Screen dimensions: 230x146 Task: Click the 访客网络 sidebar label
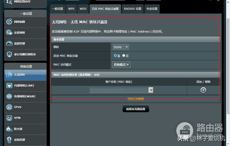click(x=20, y=33)
